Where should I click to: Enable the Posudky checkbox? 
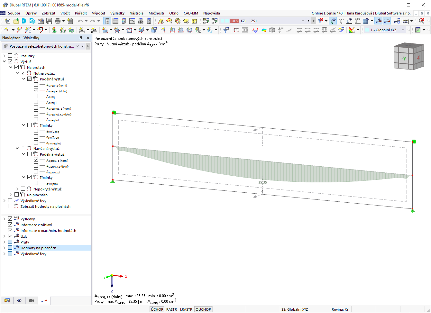click(x=10, y=56)
